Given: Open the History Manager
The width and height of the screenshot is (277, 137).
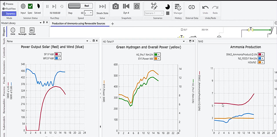Looking at the screenshot, I should pos(178,9).
